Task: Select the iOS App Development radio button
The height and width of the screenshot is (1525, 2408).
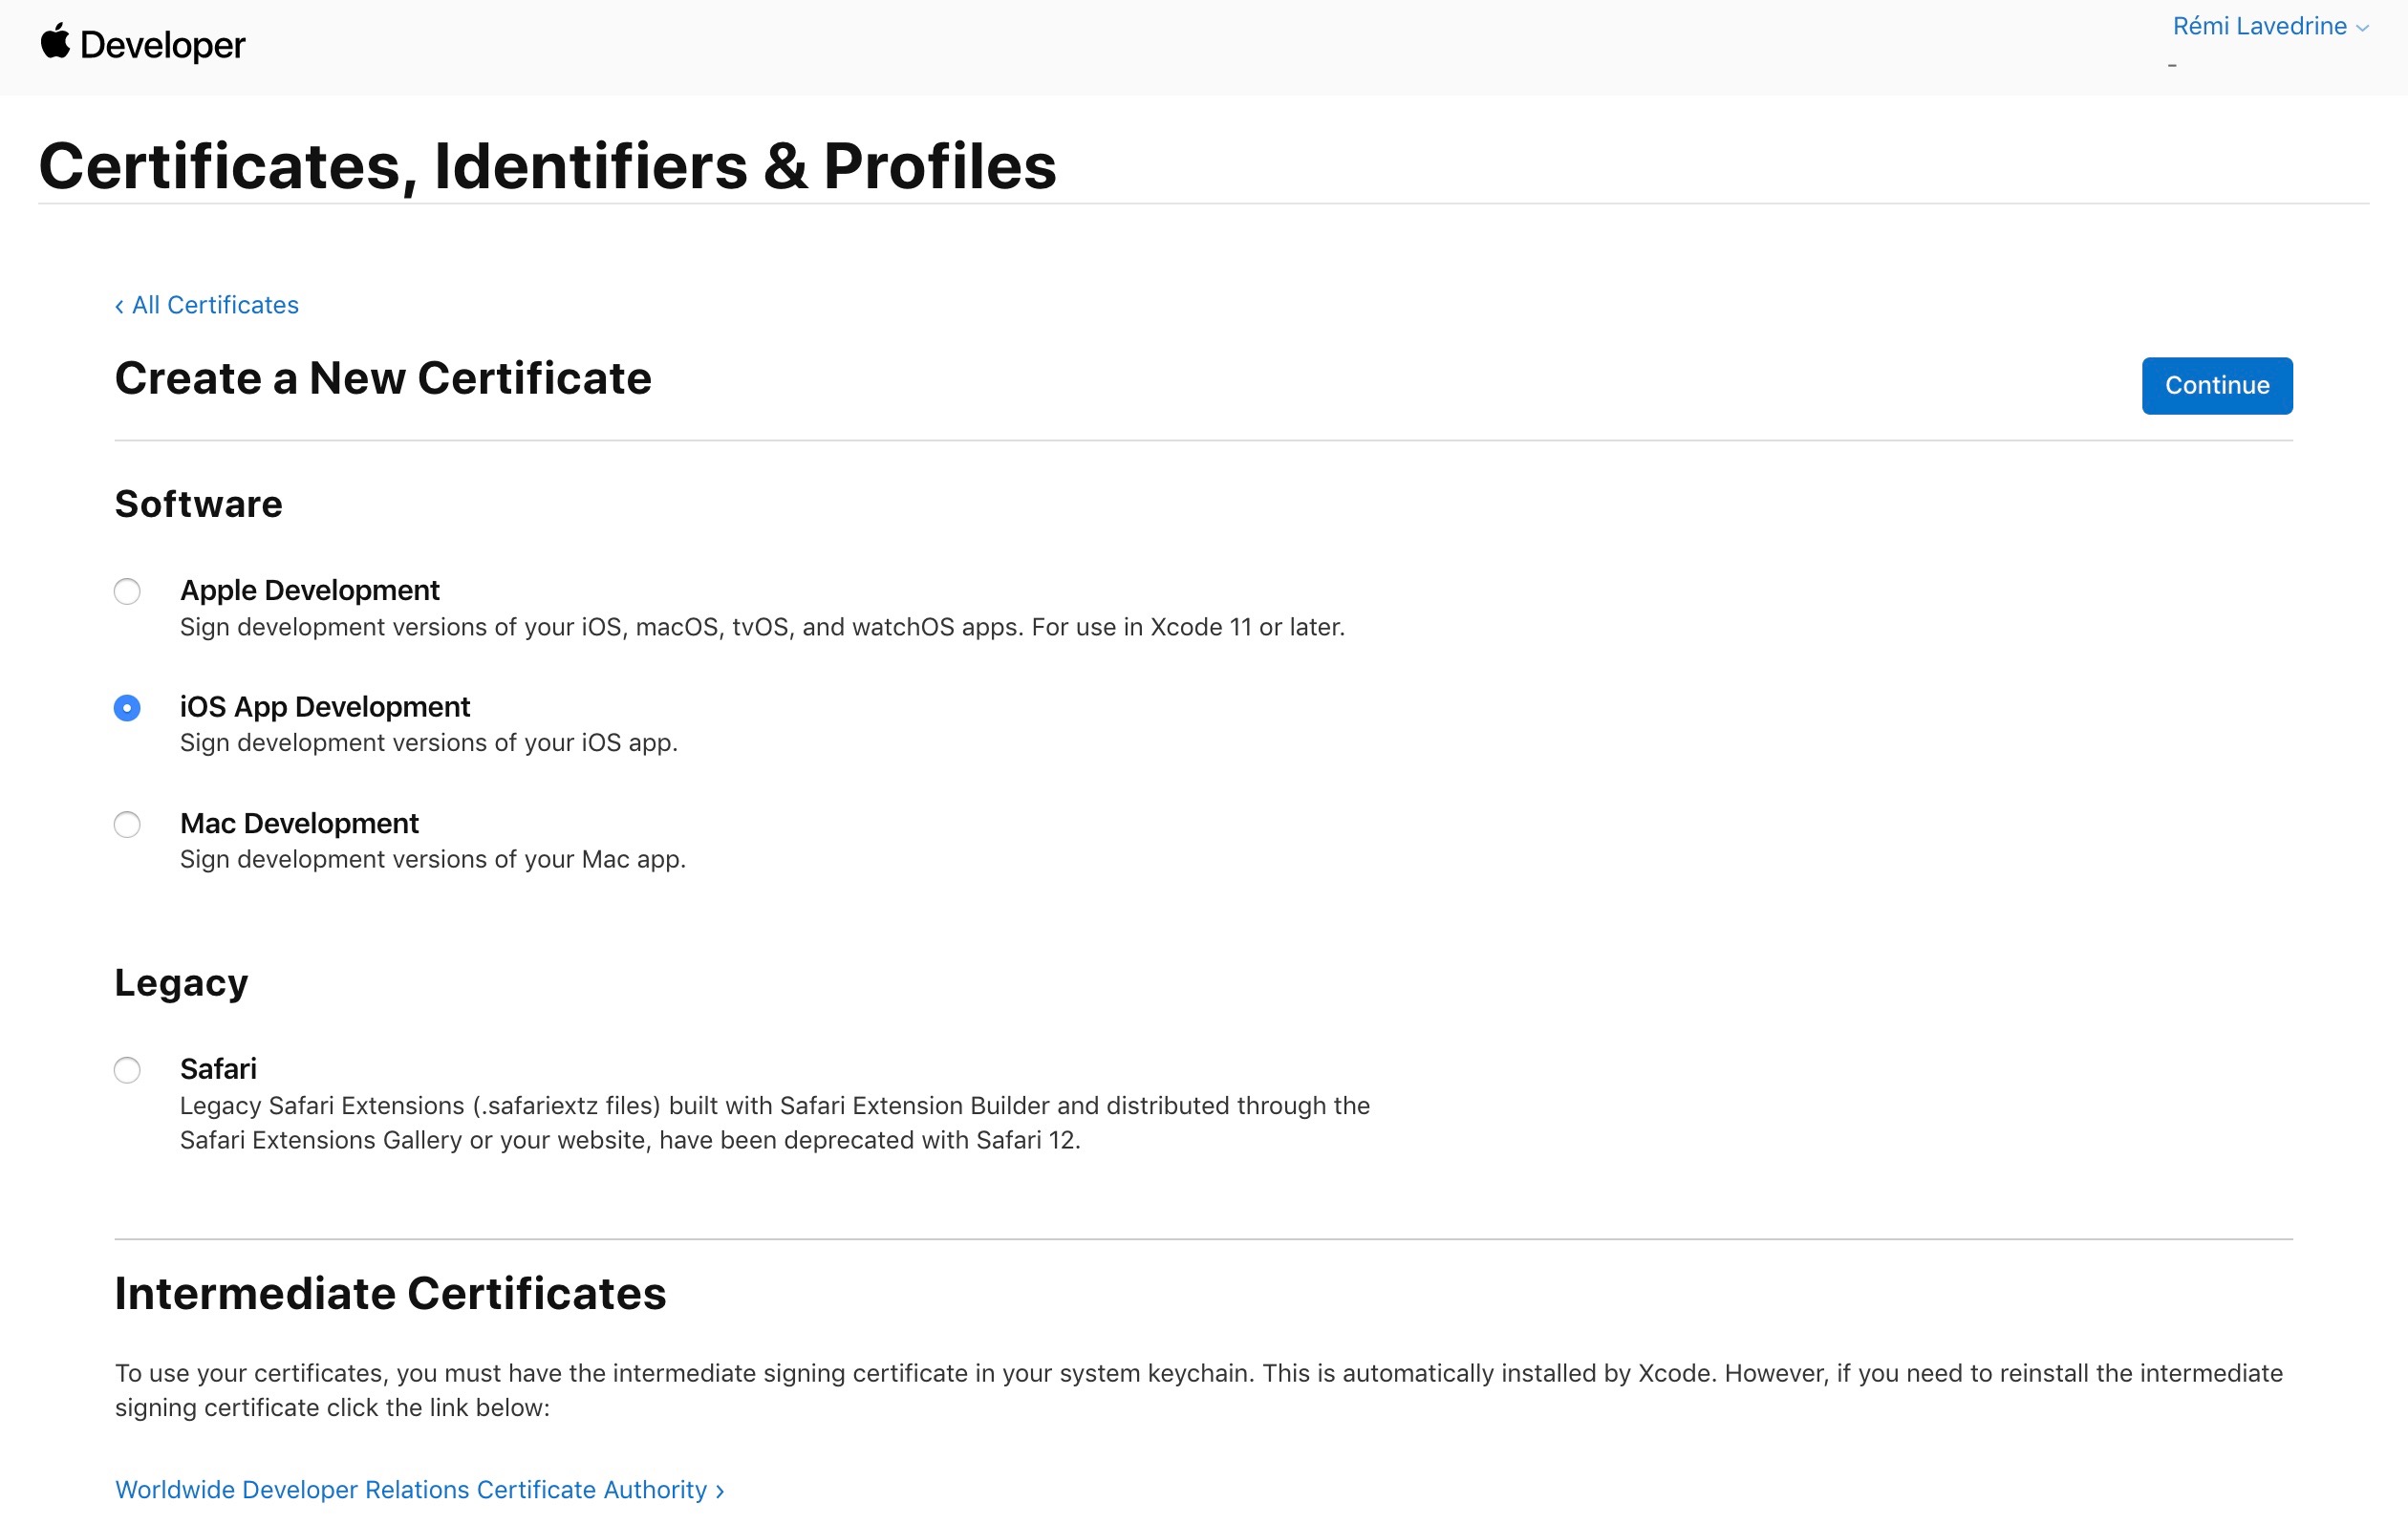Action: point(127,708)
